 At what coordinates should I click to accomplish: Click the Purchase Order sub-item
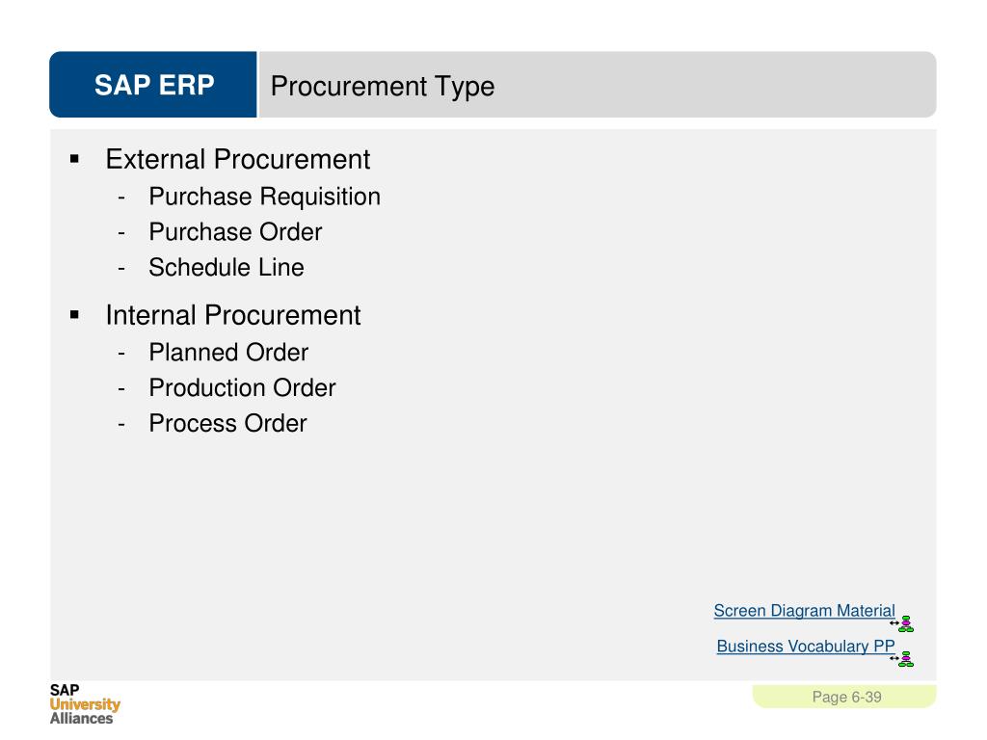pos(235,231)
